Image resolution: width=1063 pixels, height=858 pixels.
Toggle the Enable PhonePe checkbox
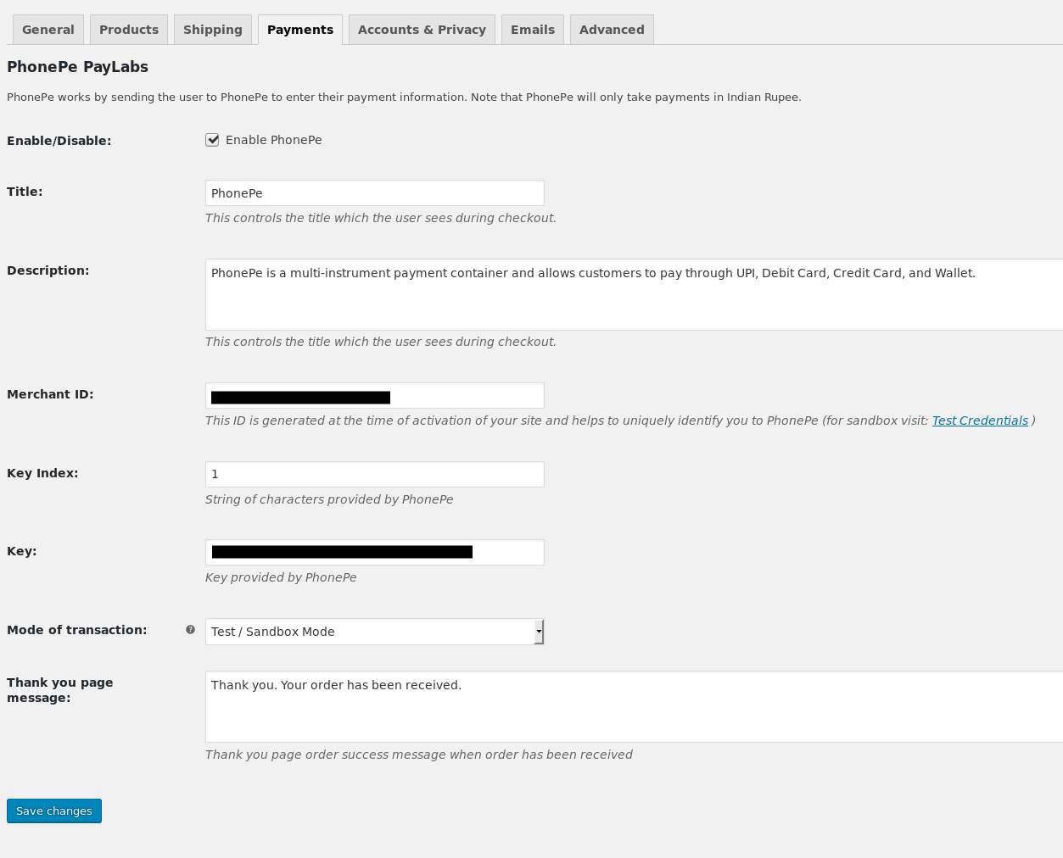212,140
